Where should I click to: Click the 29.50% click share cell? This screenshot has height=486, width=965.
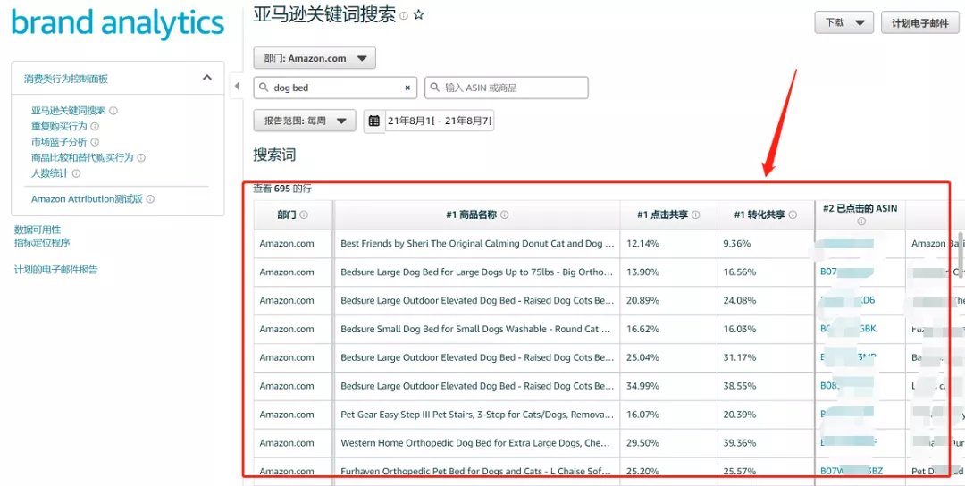click(x=668, y=443)
